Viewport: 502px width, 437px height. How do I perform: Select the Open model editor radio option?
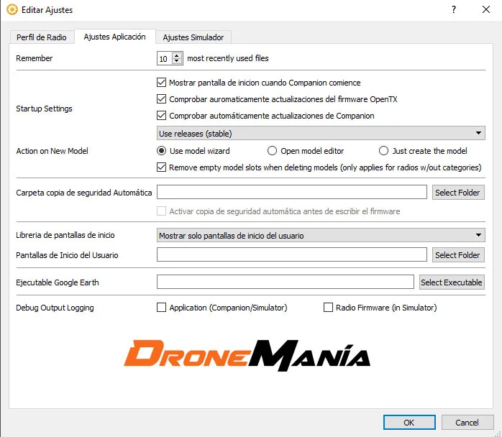point(272,151)
